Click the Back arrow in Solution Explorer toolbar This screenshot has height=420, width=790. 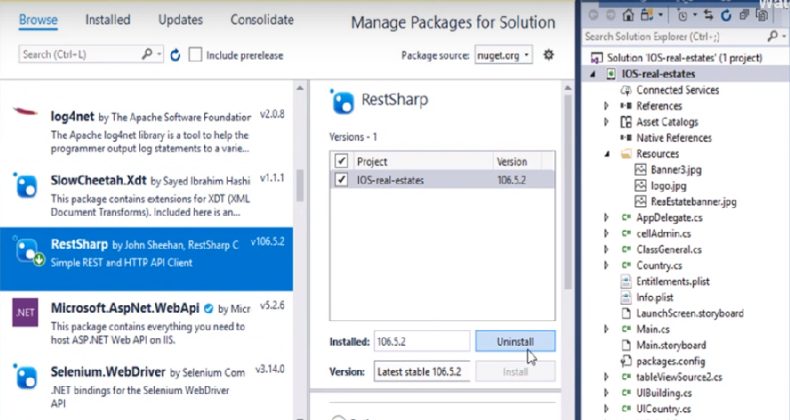pos(593,15)
